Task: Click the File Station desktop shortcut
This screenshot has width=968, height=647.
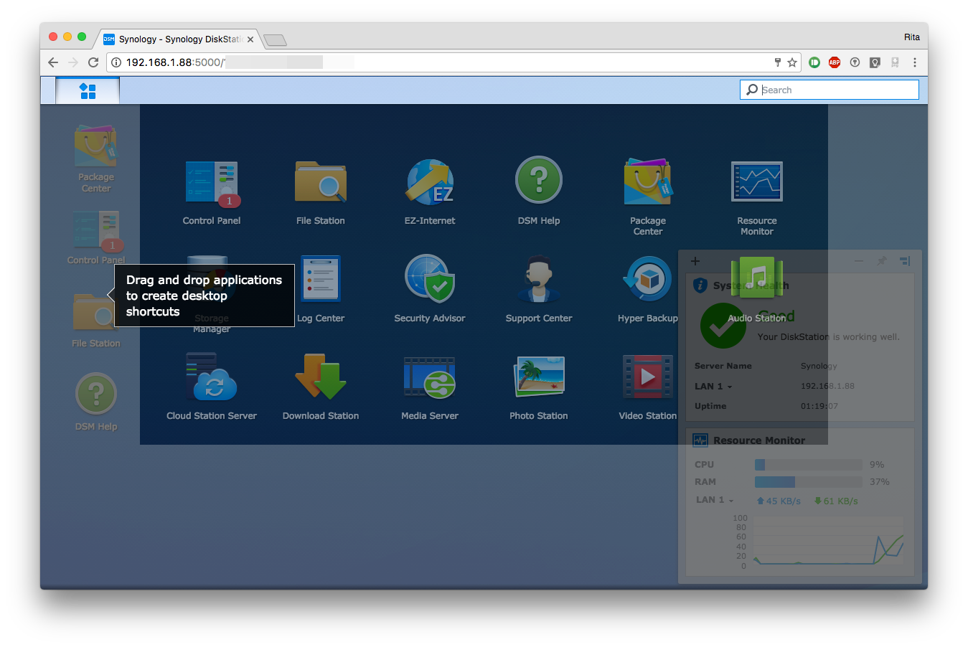Action: (x=96, y=311)
